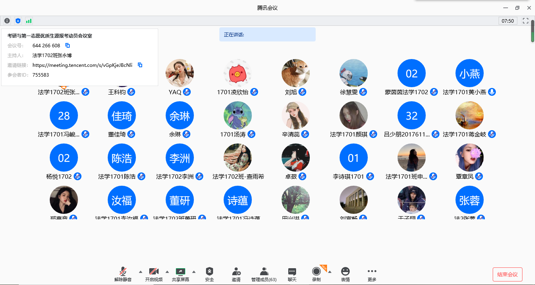The image size is (535, 285).
Task: Enter full screen mode
Action: click(526, 21)
